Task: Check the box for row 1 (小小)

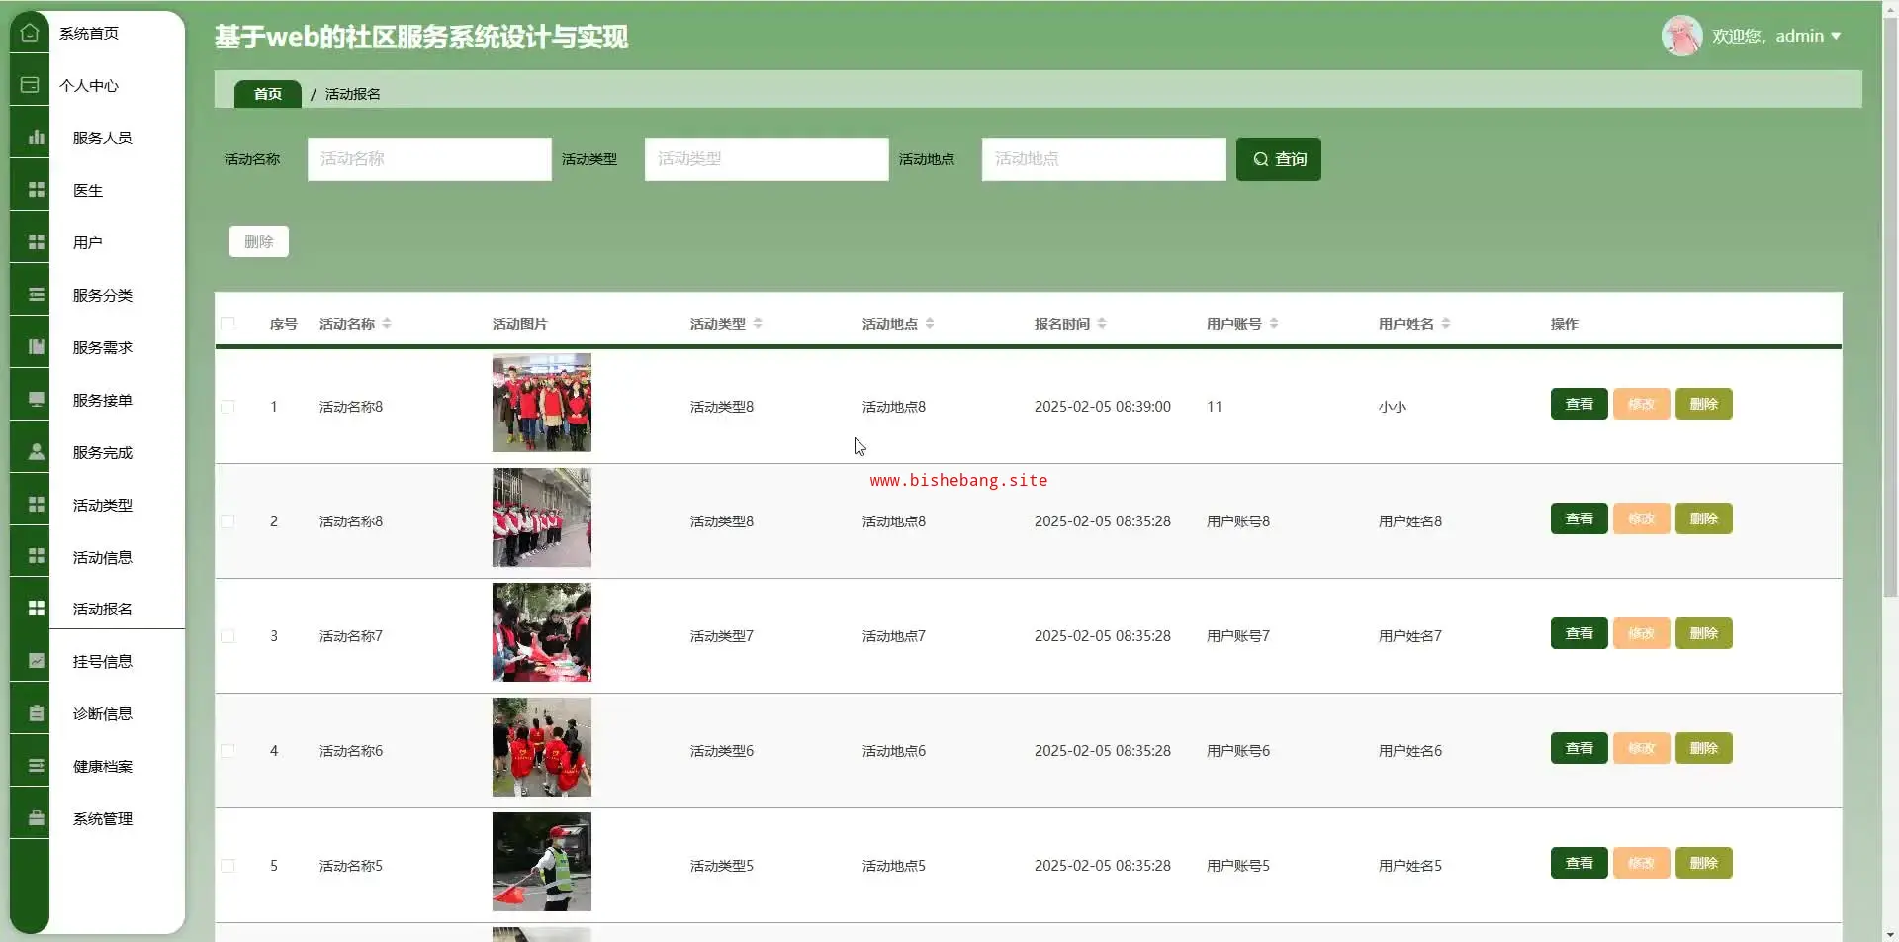Action: tap(227, 407)
